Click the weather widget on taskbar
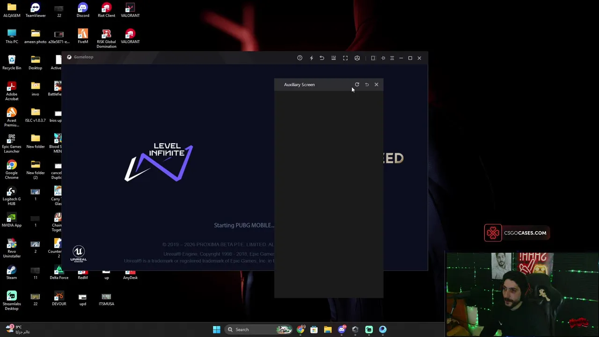599x337 pixels. coord(19,329)
